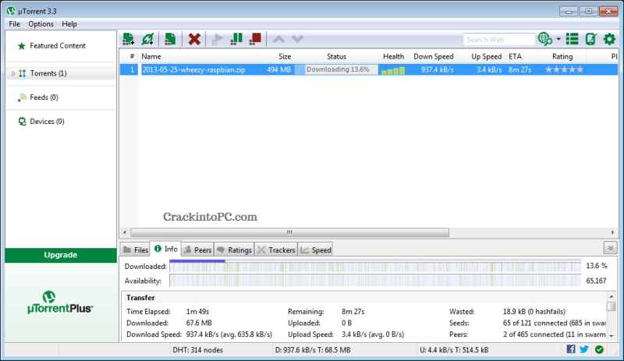Open the Options menu

[x=41, y=24]
